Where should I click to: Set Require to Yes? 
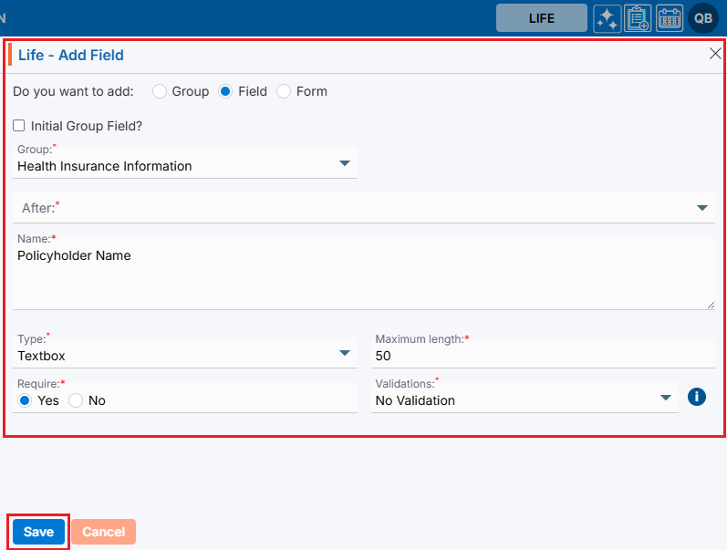pos(25,400)
